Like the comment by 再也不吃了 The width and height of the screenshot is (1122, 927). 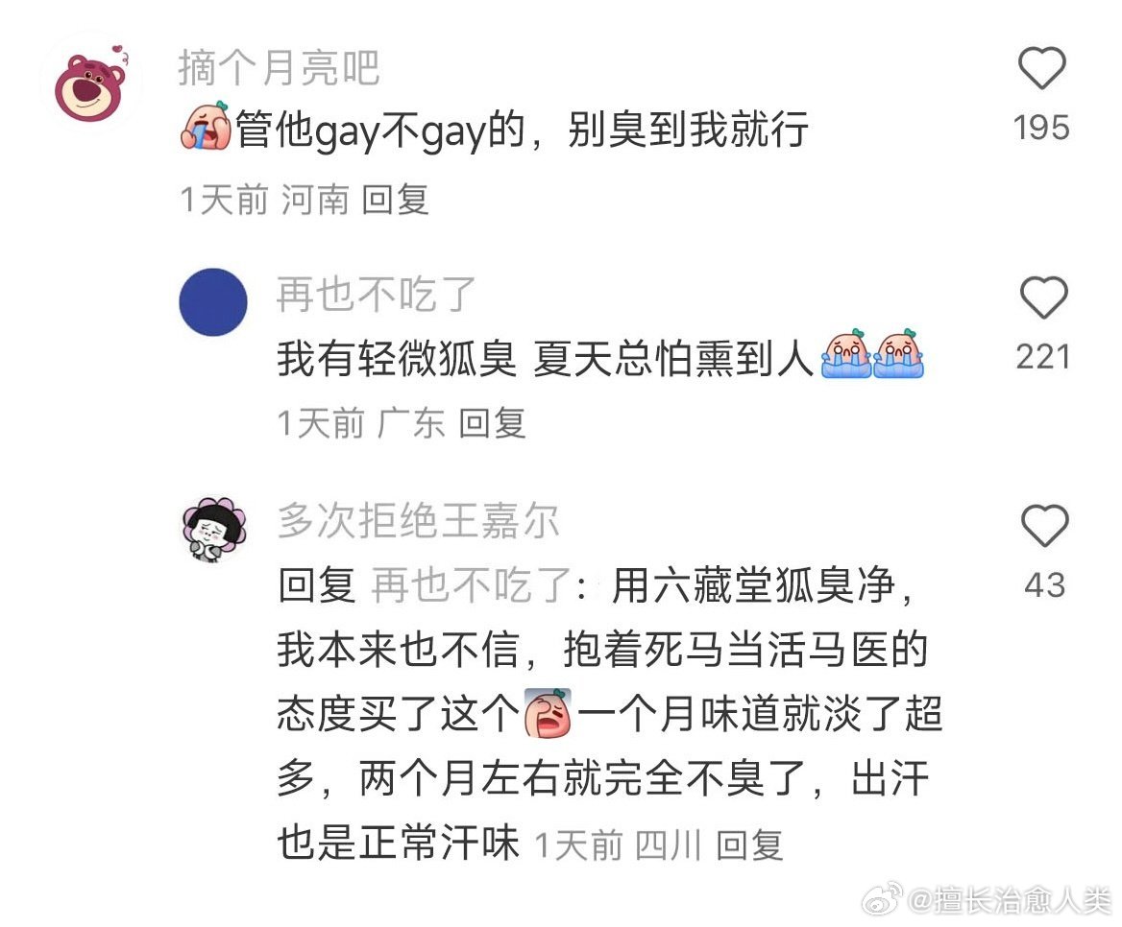1043,297
